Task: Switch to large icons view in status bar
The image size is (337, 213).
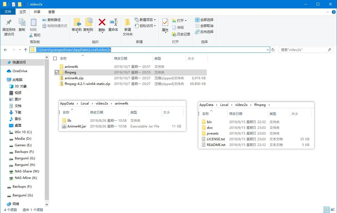Action: pyautogui.click(x=332, y=210)
